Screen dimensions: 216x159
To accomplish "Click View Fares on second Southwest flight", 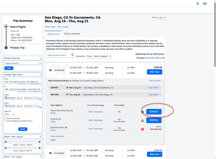I will click(x=154, y=154).
